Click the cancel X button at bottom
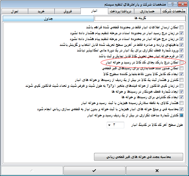Image resolution: width=189 pixels, height=176 pixels. coord(157,170)
